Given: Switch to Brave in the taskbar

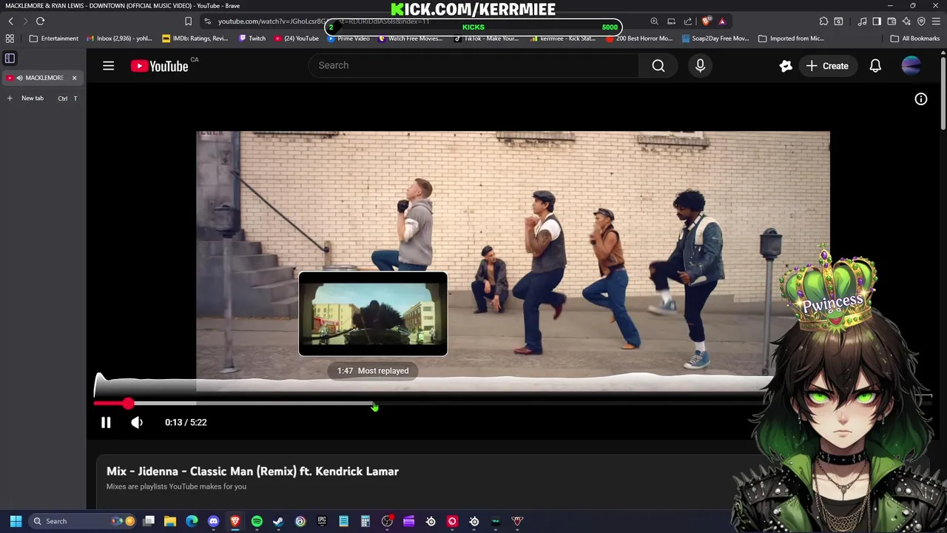Looking at the screenshot, I should (235, 521).
